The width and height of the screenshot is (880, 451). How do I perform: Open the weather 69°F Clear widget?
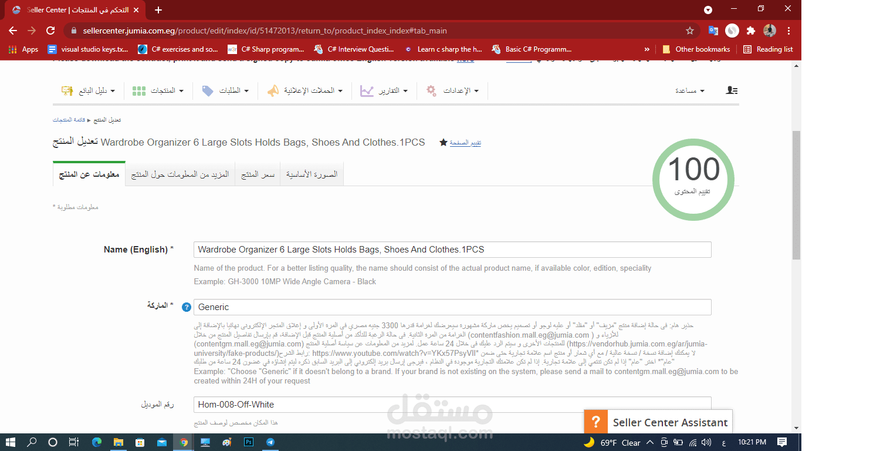[612, 443]
